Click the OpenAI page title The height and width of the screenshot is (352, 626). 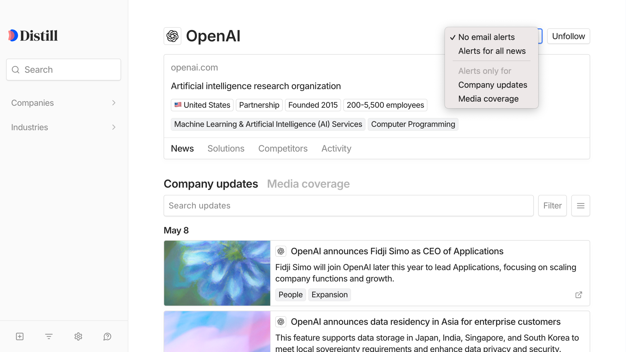click(213, 36)
